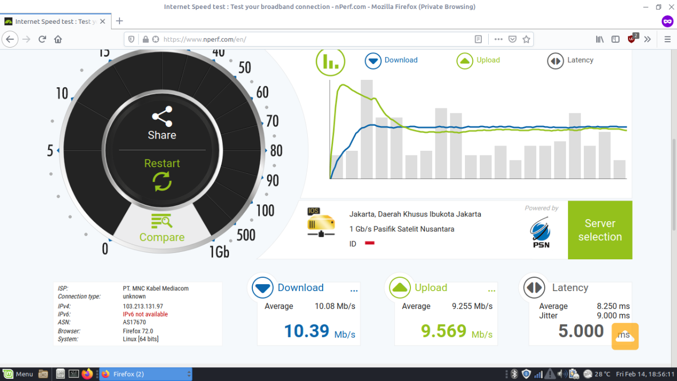Click the page vertical scrollbar
The image size is (677, 381).
point(674,184)
